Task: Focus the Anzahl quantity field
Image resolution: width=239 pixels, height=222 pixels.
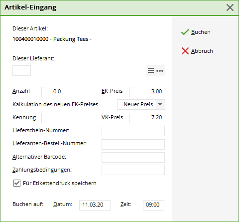Action: click(58, 92)
